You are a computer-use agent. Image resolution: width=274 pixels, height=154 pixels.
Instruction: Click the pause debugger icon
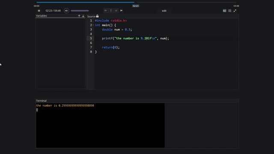coord(116,10)
